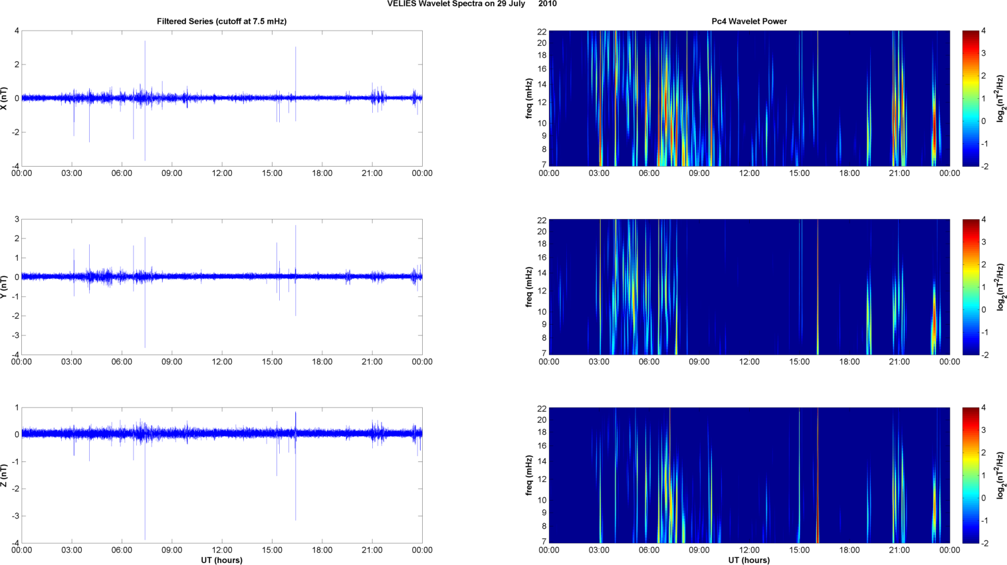Click the colorbar beside the Y wavelet spectrogram
This screenshot has width=1007, height=565.
point(970,287)
